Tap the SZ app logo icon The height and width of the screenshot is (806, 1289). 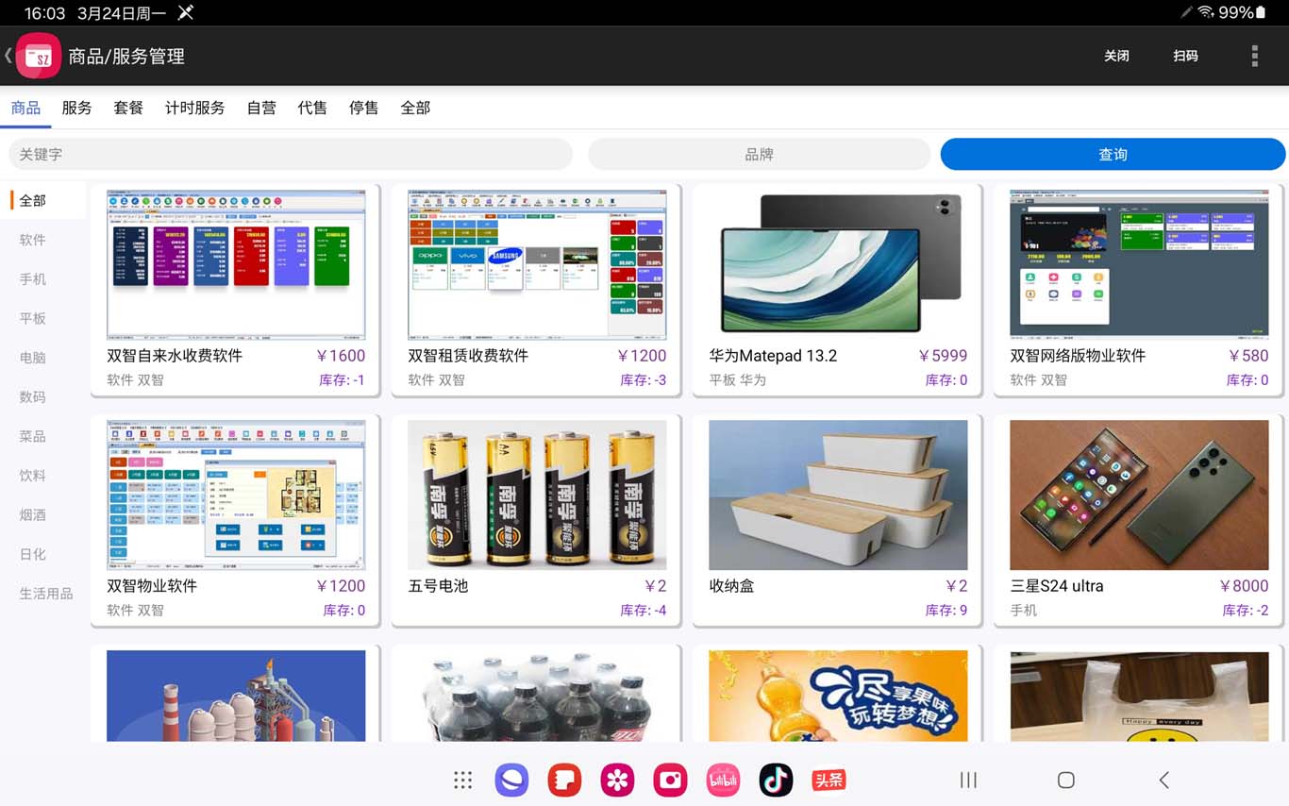(x=38, y=57)
